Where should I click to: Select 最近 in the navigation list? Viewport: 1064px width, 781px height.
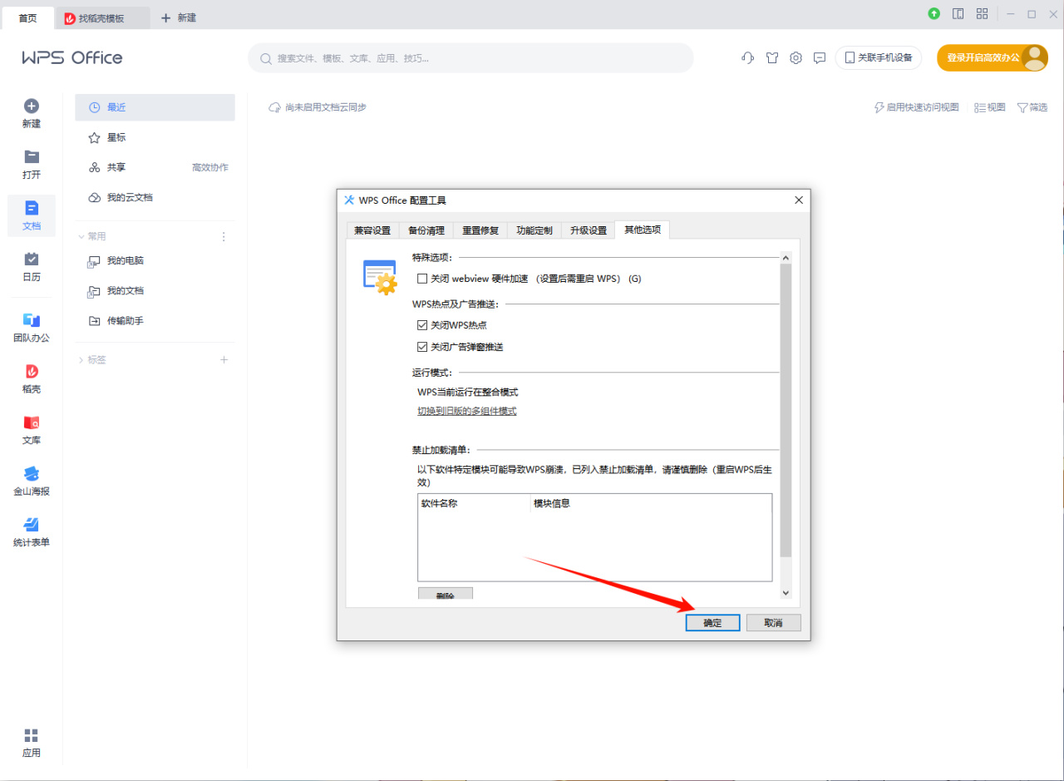pyautogui.click(x=155, y=107)
